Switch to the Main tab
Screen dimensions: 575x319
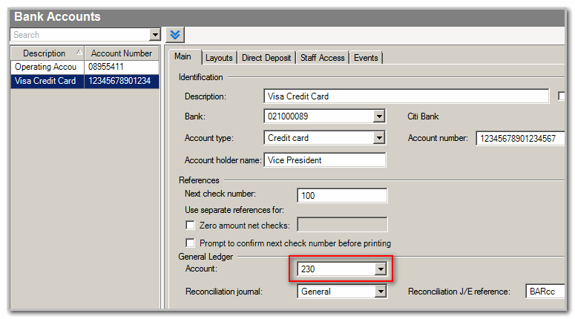(x=183, y=57)
